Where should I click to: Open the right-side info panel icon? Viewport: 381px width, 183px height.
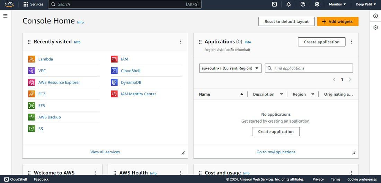pyautogui.click(x=376, y=16)
